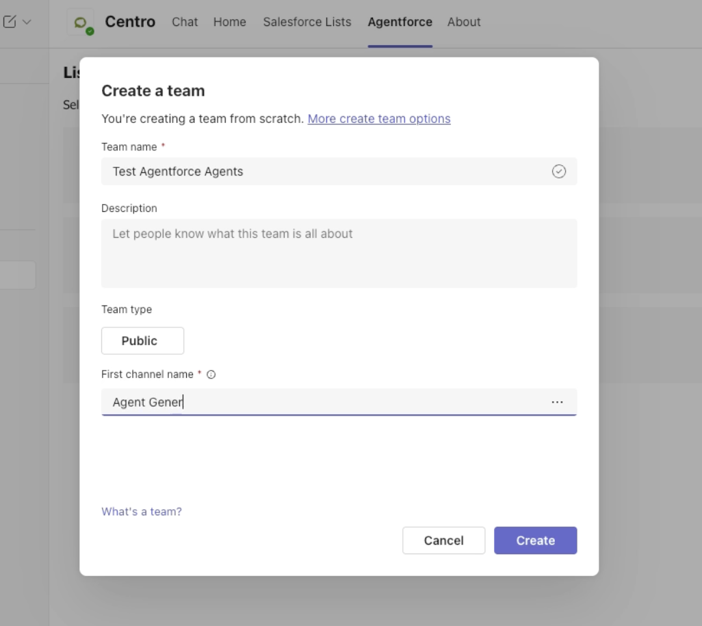Click the info icon beside First channel name
Screen dimensions: 702x626
[x=211, y=375]
